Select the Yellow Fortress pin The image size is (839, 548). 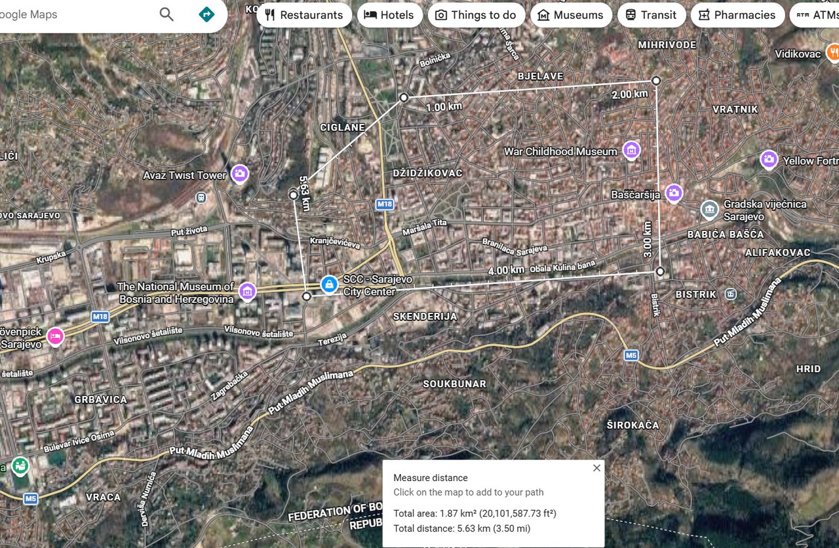[x=769, y=159]
